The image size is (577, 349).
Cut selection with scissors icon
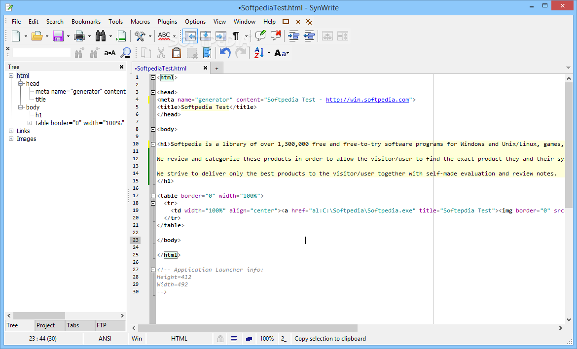pyautogui.click(x=161, y=53)
